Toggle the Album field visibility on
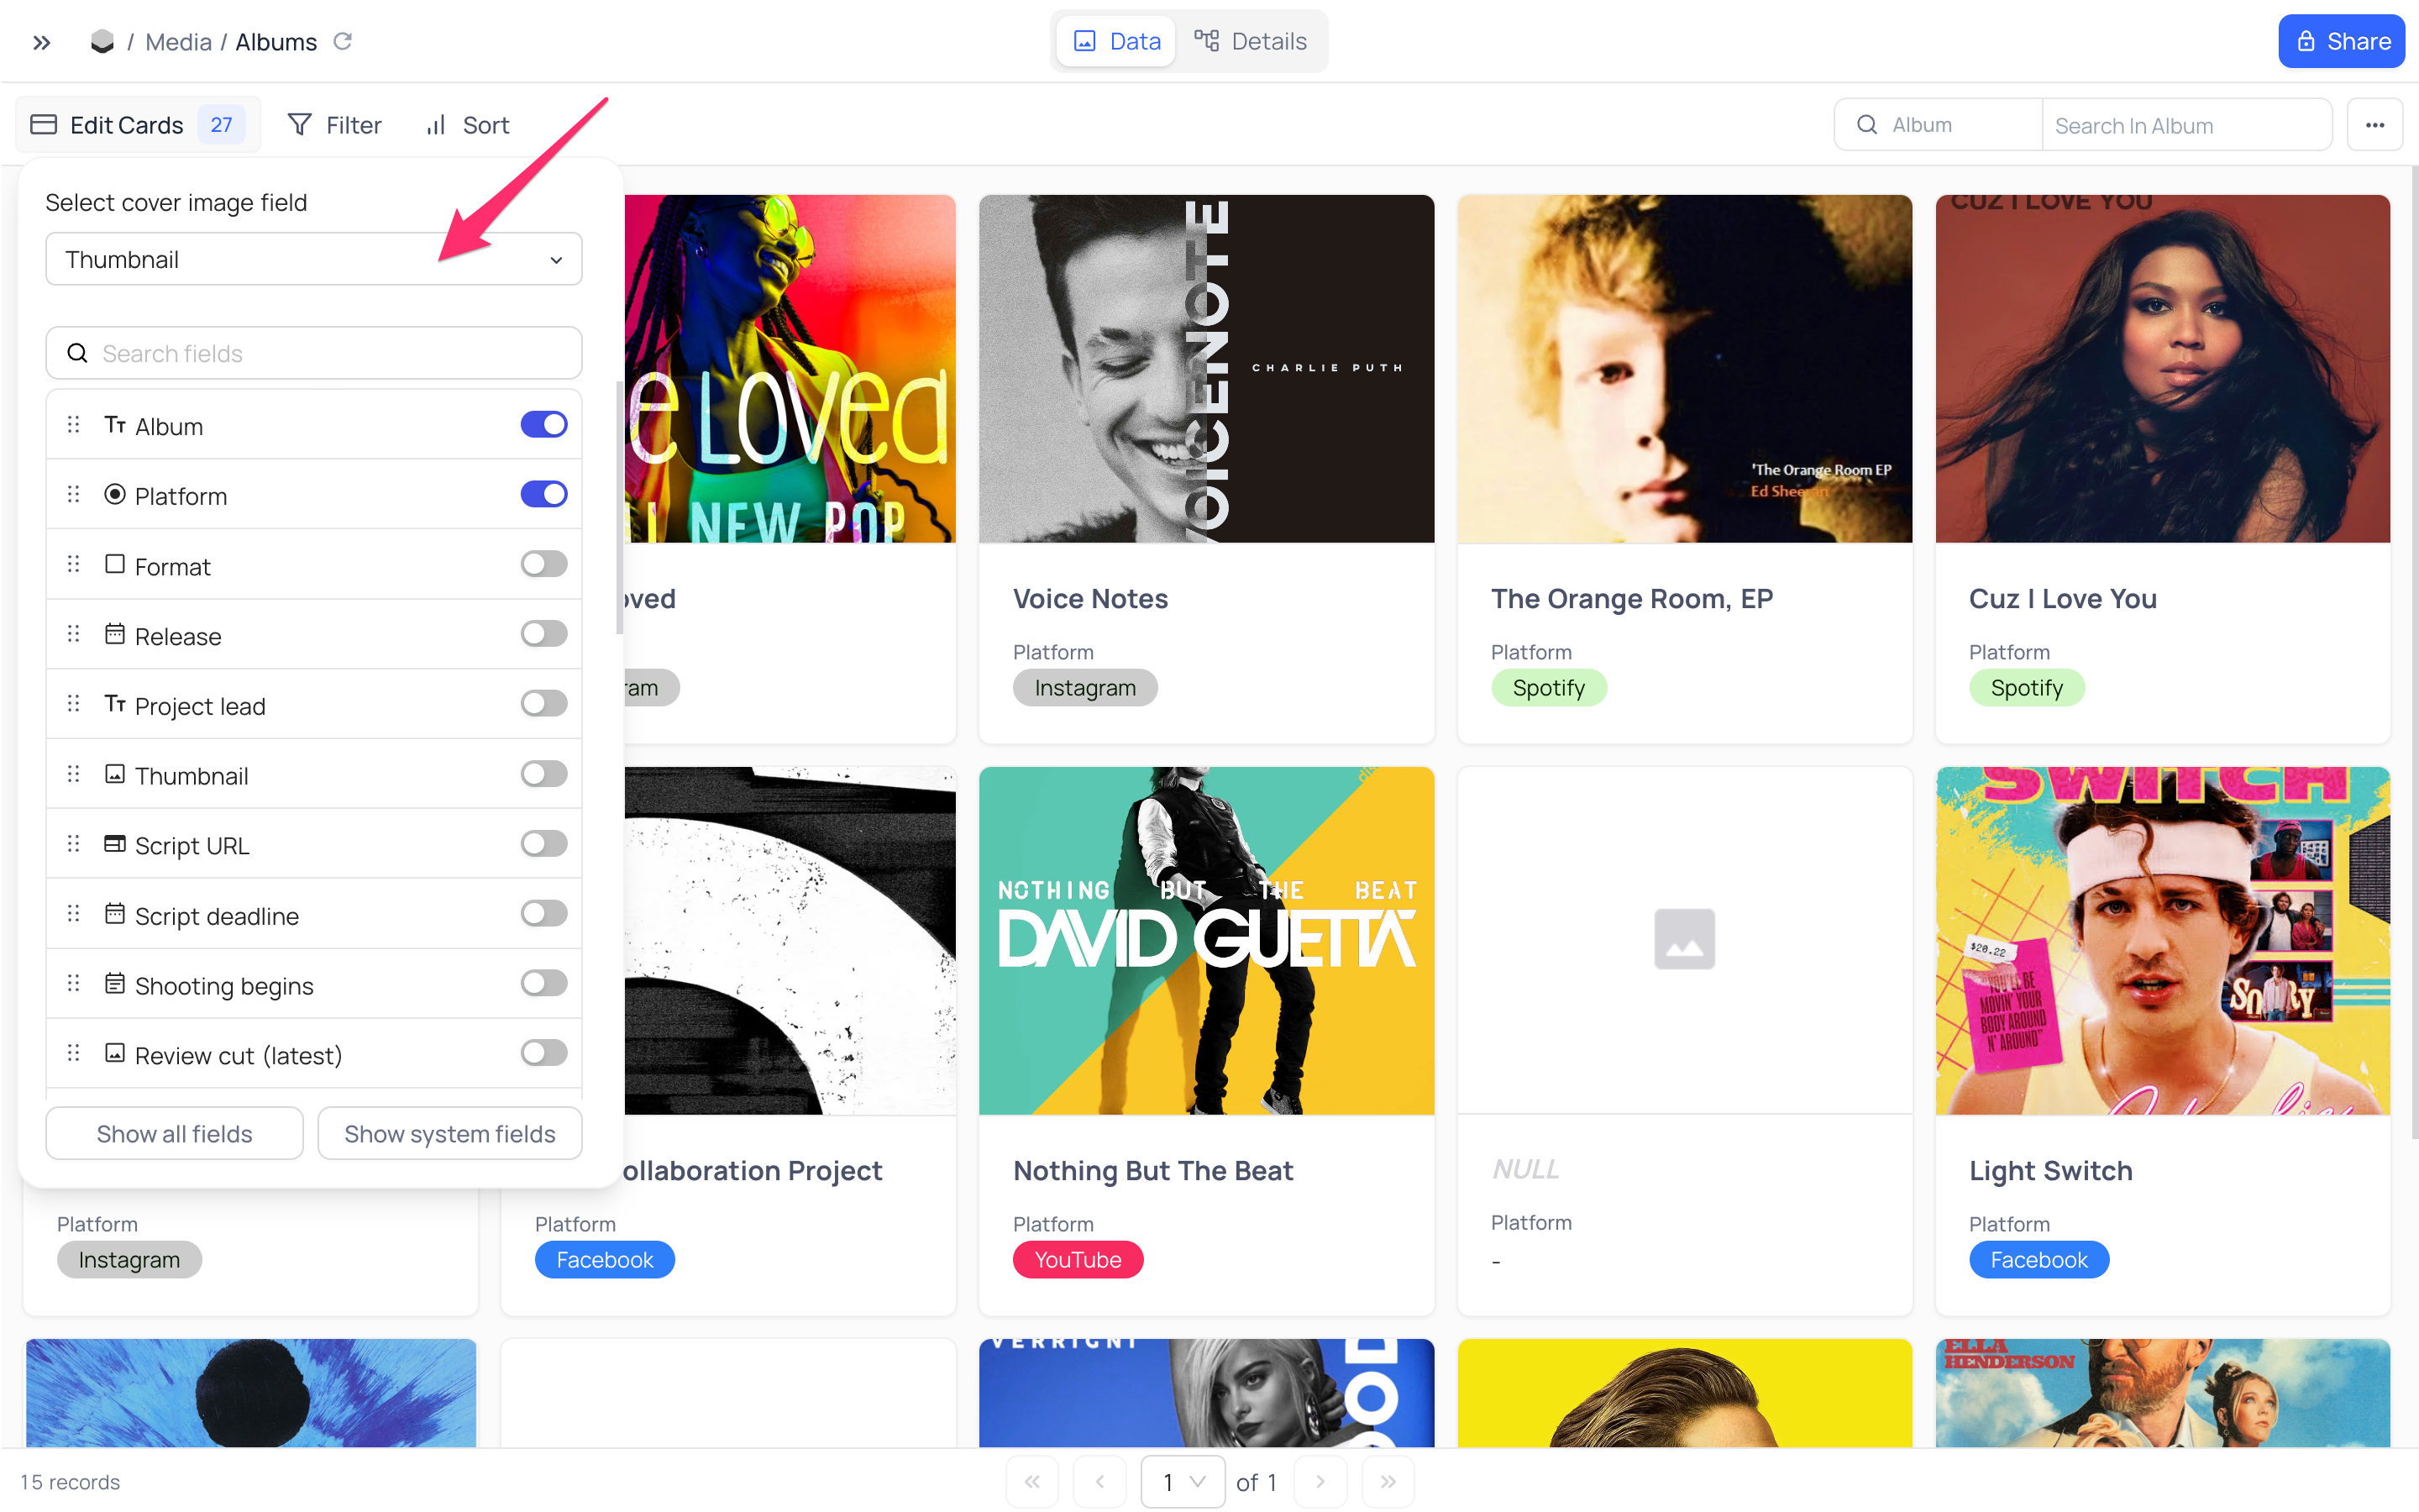 click(x=543, y=423)
